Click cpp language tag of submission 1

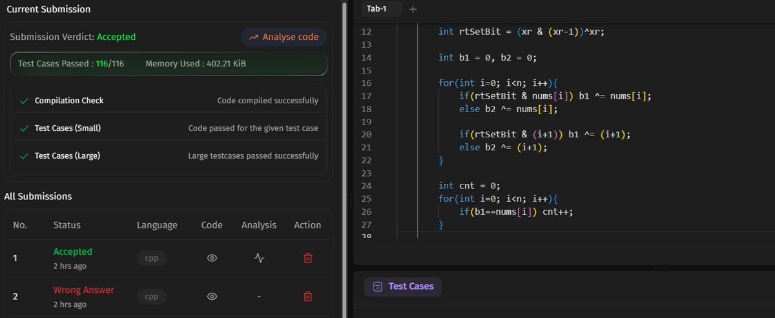152,258
